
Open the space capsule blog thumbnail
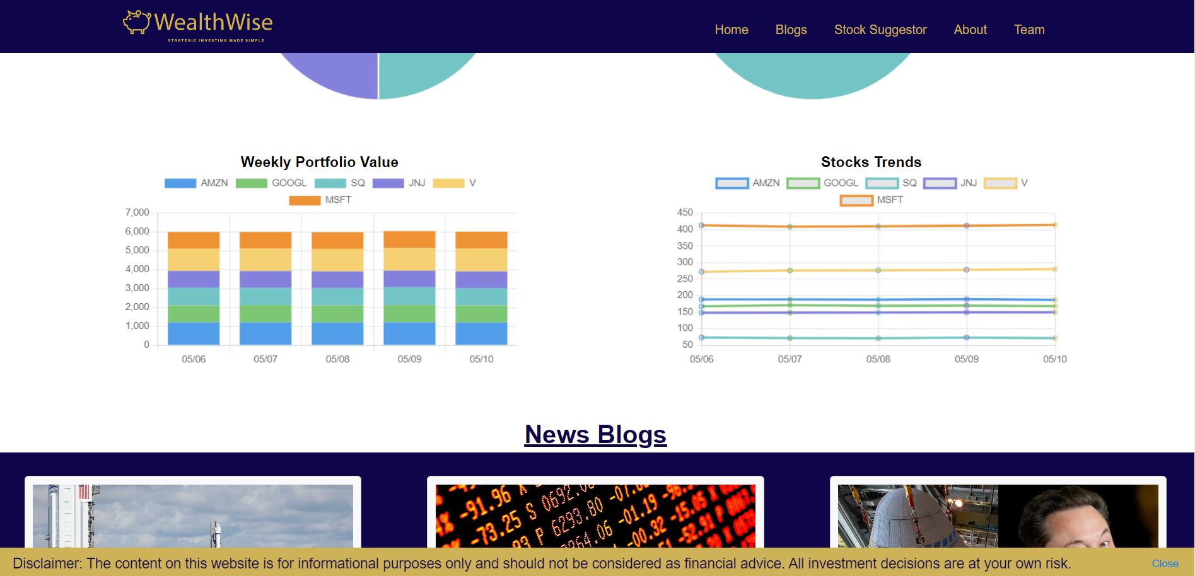[998, 516]
